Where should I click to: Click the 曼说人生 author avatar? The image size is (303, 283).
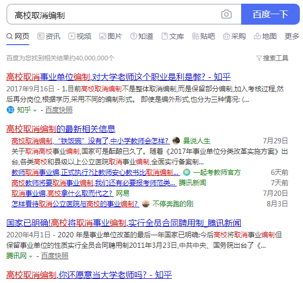click(176, 141)
